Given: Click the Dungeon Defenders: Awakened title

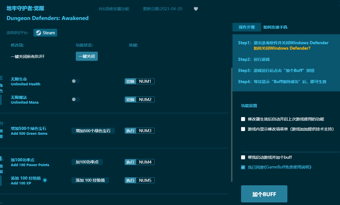Looking at the screenshot, I should click(x=47, y=18).
